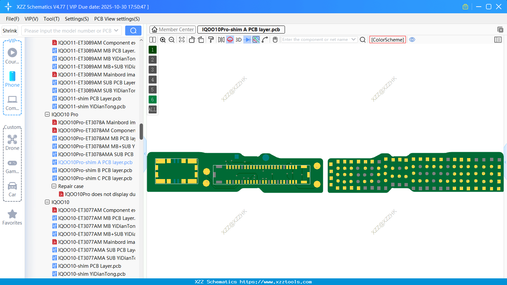Click the mouse pan tool icon

point(275,40)
